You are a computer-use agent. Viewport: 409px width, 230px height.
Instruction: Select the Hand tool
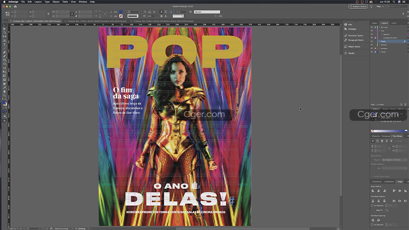5,92
